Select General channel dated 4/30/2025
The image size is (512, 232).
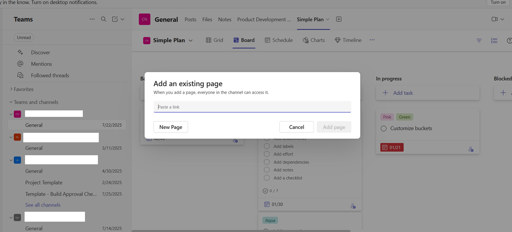[67, 171]
